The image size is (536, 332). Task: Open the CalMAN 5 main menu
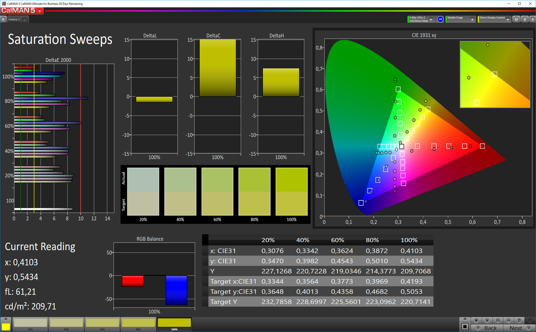click(22, 11)
